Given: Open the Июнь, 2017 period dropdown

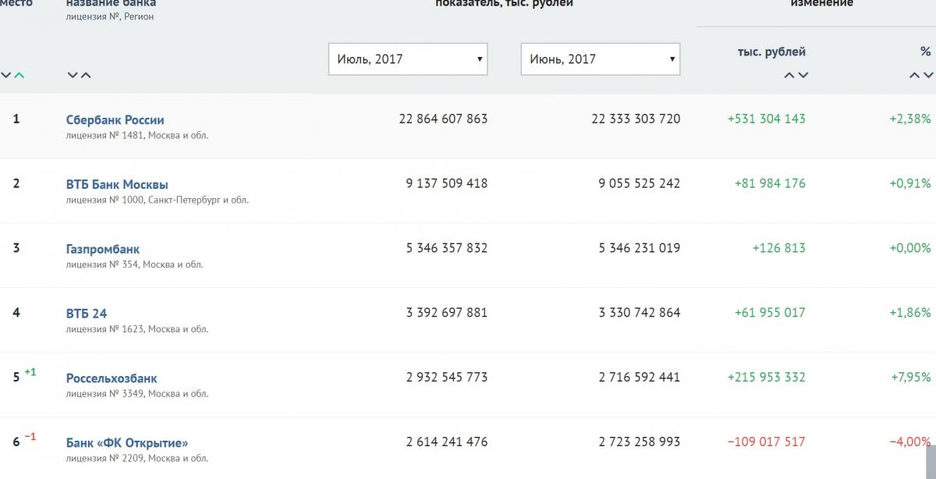Looking at the screenshot, I should point(600,59).
